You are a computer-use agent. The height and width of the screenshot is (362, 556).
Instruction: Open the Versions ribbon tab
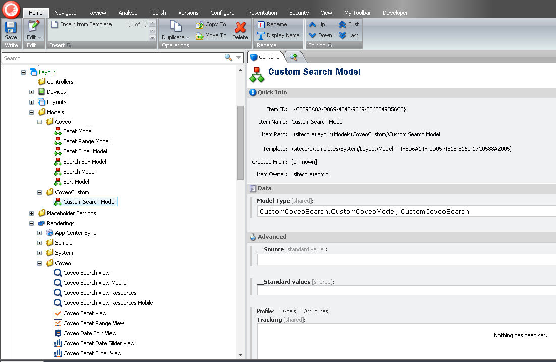[x=188, y=13]
